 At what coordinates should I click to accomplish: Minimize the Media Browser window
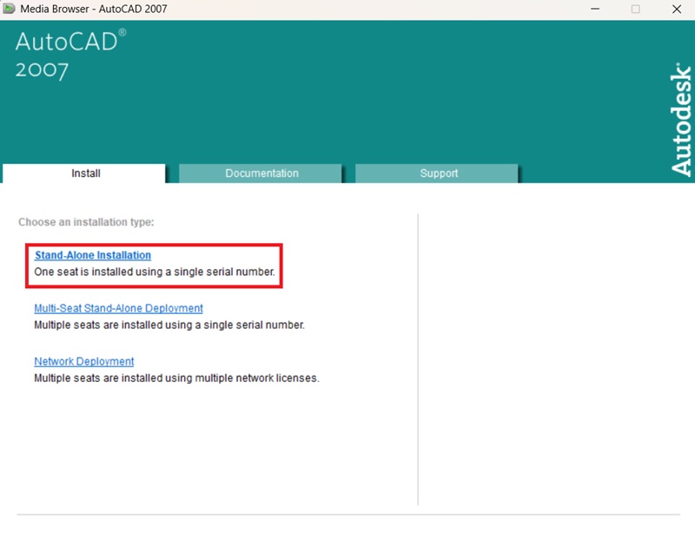click(x=595, y=9)
